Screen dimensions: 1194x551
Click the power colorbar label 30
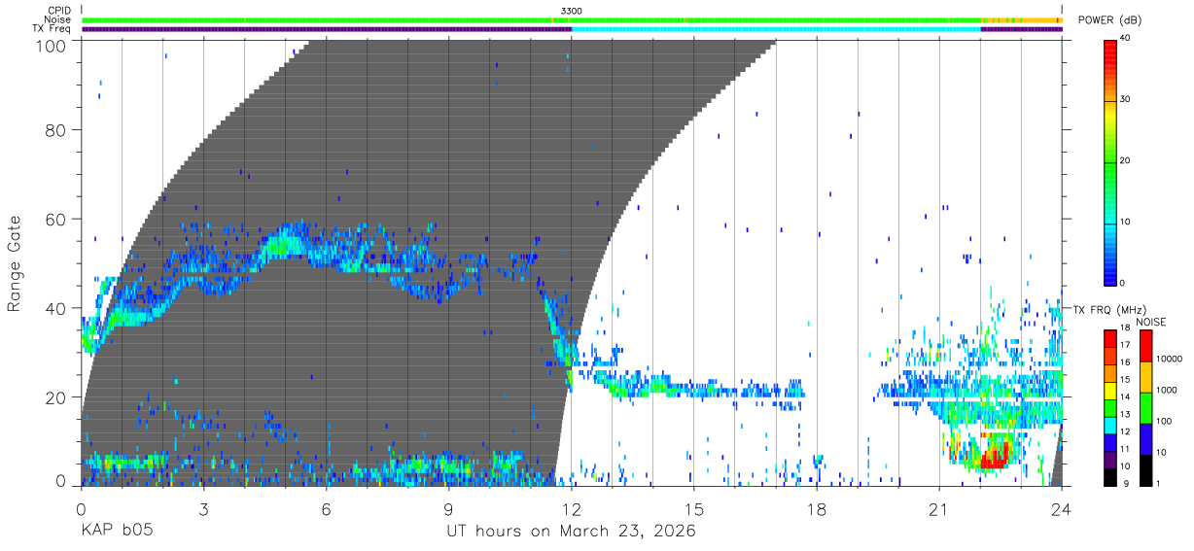pos(1127,100)
